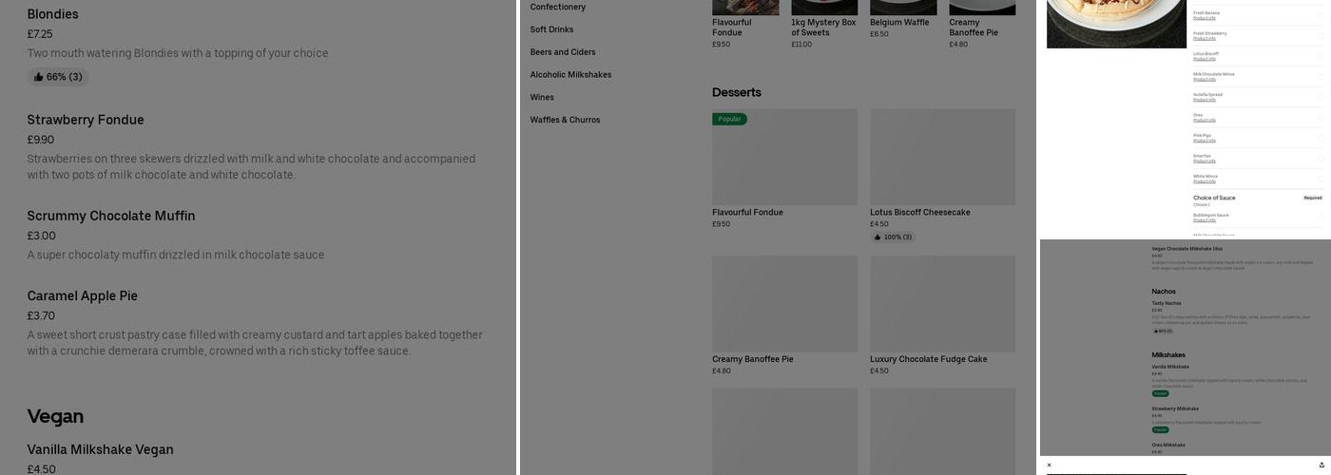Select the Fresh Banana topping option
1331x475 pixels.
[1321, 15]
